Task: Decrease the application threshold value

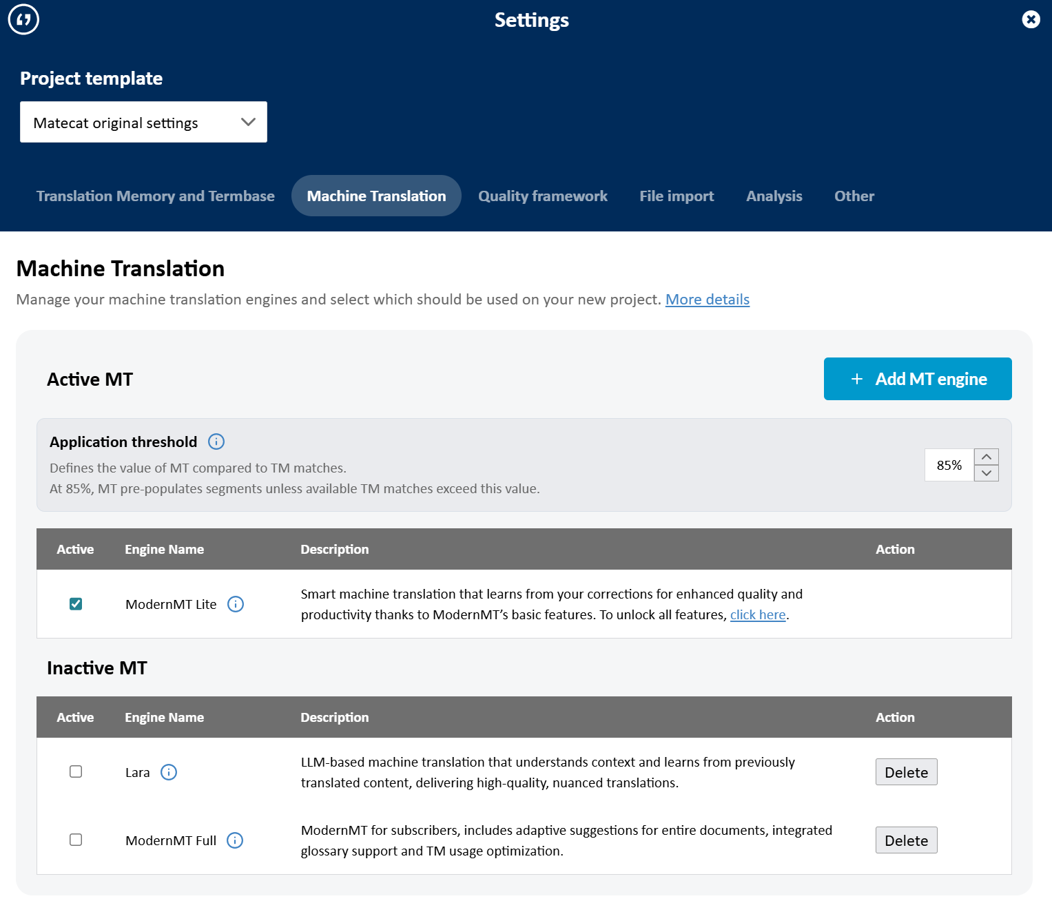Action: tap(987, 473)
